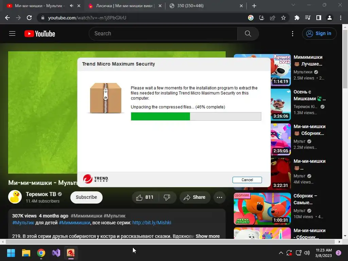The height and width of the screenshot is (261, 348).
Task: Show hidden system tray icons
Action: pyautogui.click(x=281, y=253)
